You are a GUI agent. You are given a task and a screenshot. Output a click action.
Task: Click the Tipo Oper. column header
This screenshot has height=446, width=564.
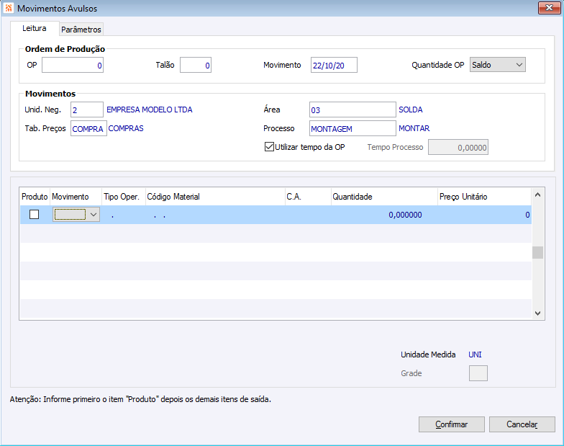(x=124, y=197)
